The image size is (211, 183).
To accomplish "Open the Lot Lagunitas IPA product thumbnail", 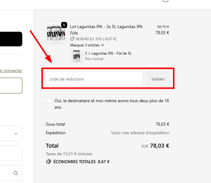I will click(x=56, y=34).
